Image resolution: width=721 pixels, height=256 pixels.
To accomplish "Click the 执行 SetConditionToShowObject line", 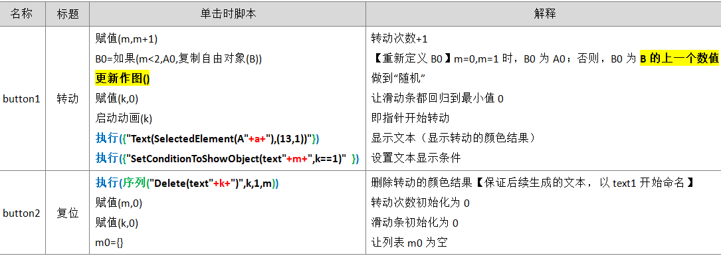I will 227,158.
